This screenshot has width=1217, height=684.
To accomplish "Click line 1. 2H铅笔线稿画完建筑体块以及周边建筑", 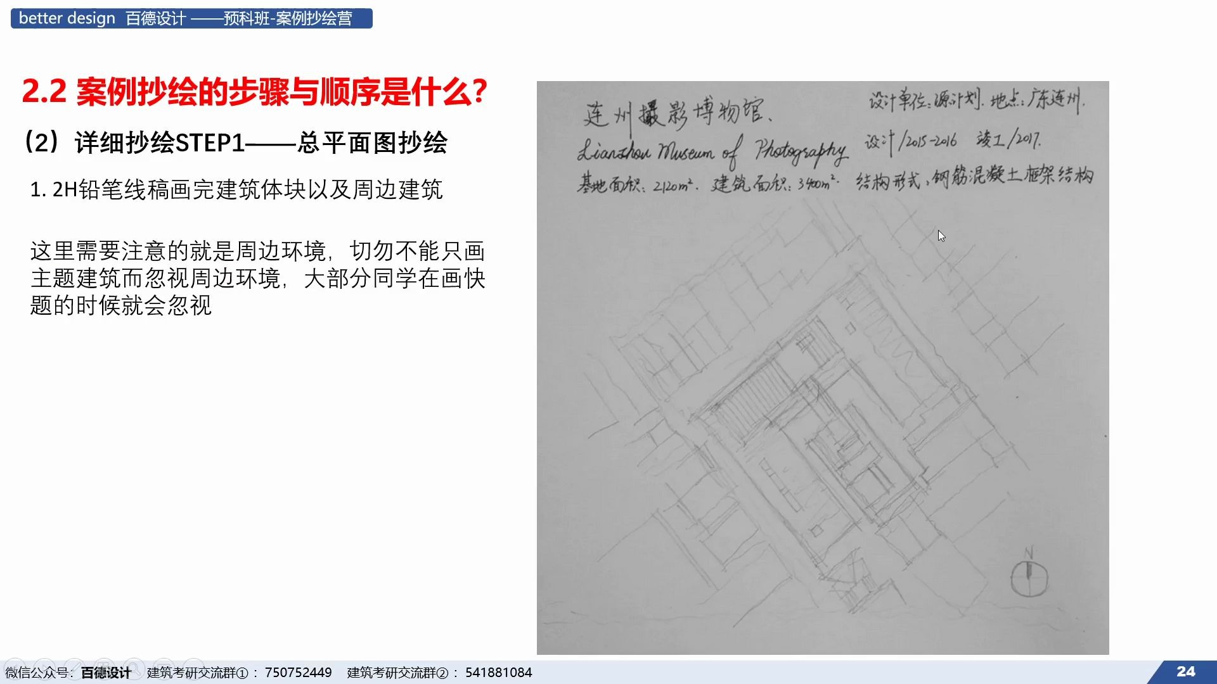I will (236, 189).
